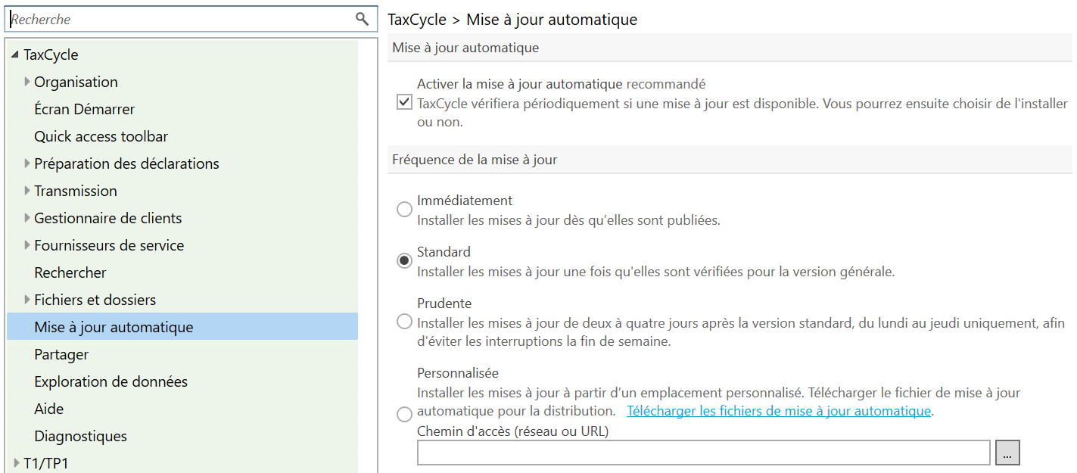Collapse the TaxCycle tree node
Screen dimensions: 1077x473
[16, 55]
